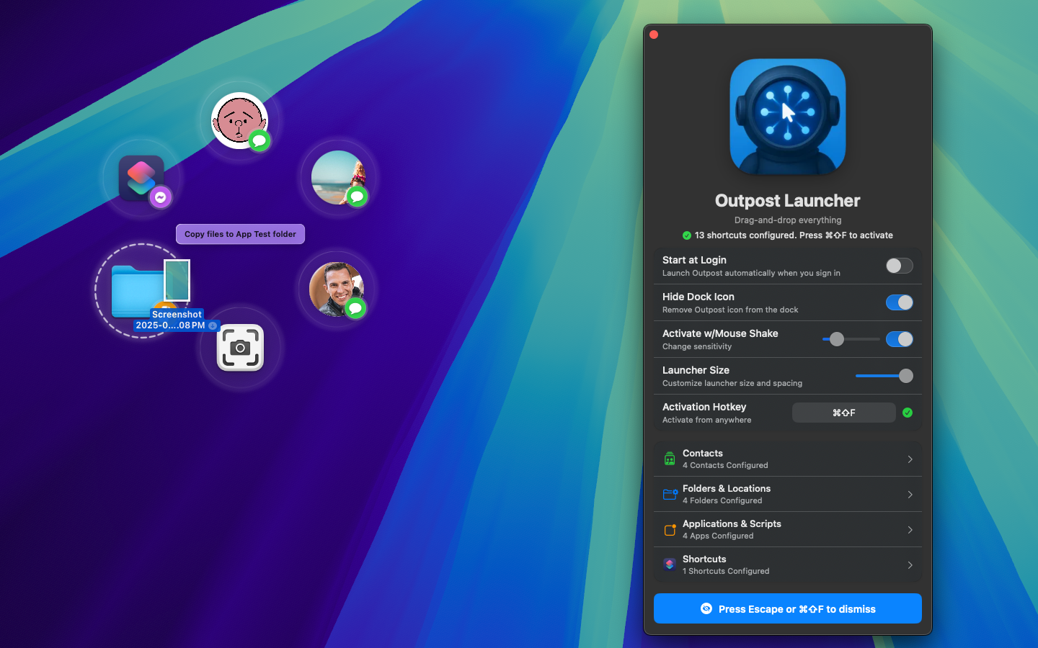Click the Press Escape to dismiss button

pos(788,608)
